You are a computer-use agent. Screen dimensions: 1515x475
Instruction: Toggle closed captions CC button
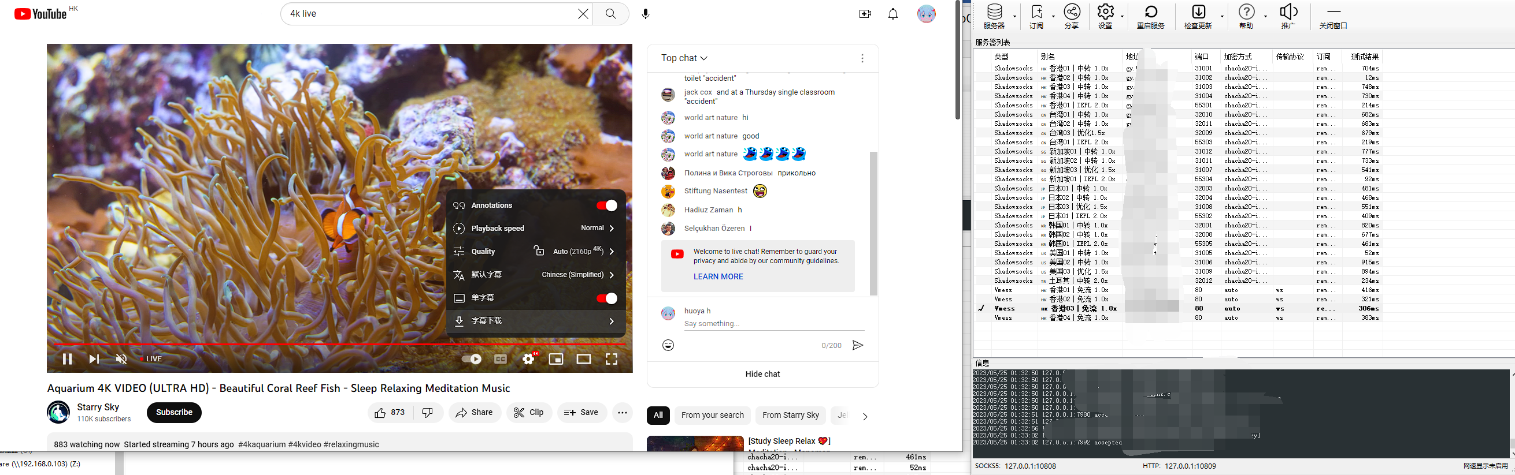501,359
